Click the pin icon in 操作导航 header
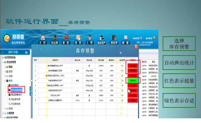The height and width of the screenshot is (123, 201). [26, 52]
